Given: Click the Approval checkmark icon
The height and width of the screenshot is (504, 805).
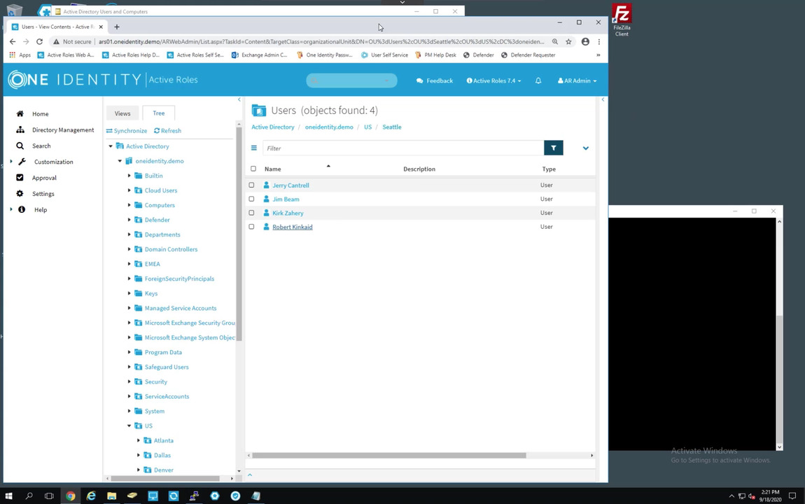Looking at the screenshot, I should click(20, 178).
